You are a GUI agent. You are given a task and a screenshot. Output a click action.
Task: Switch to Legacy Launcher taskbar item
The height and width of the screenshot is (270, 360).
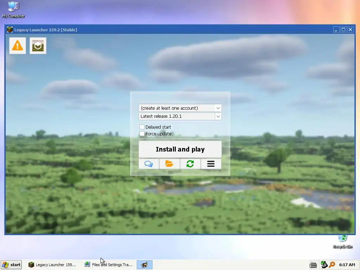coord(52,265)
